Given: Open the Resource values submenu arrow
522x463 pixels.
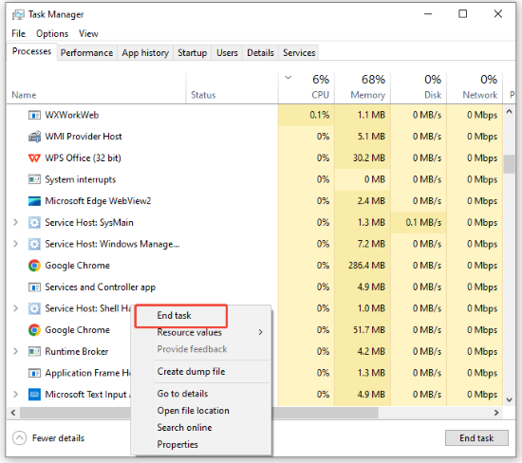Looking at the screenshot, I should (x=260, y=332).
